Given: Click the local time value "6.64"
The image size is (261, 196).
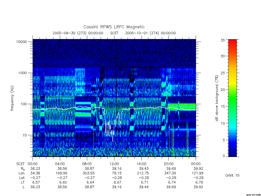Looking at the screenshot, I should 90,182.
